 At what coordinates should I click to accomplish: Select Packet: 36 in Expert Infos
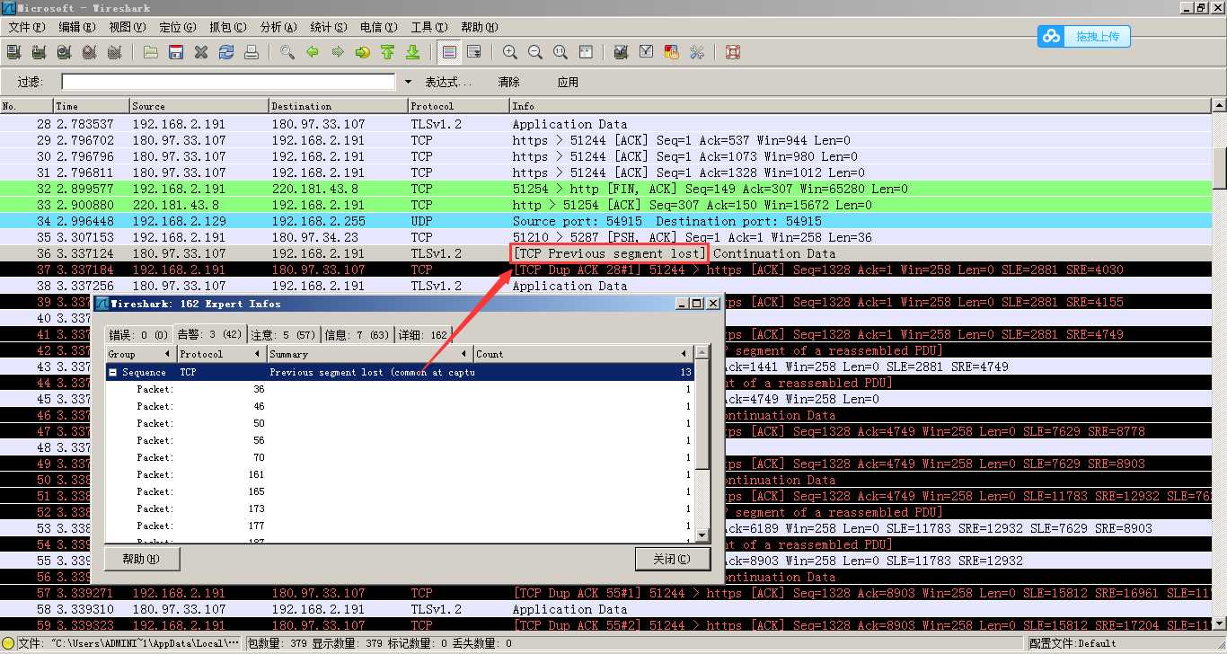(x=400, y=389)
